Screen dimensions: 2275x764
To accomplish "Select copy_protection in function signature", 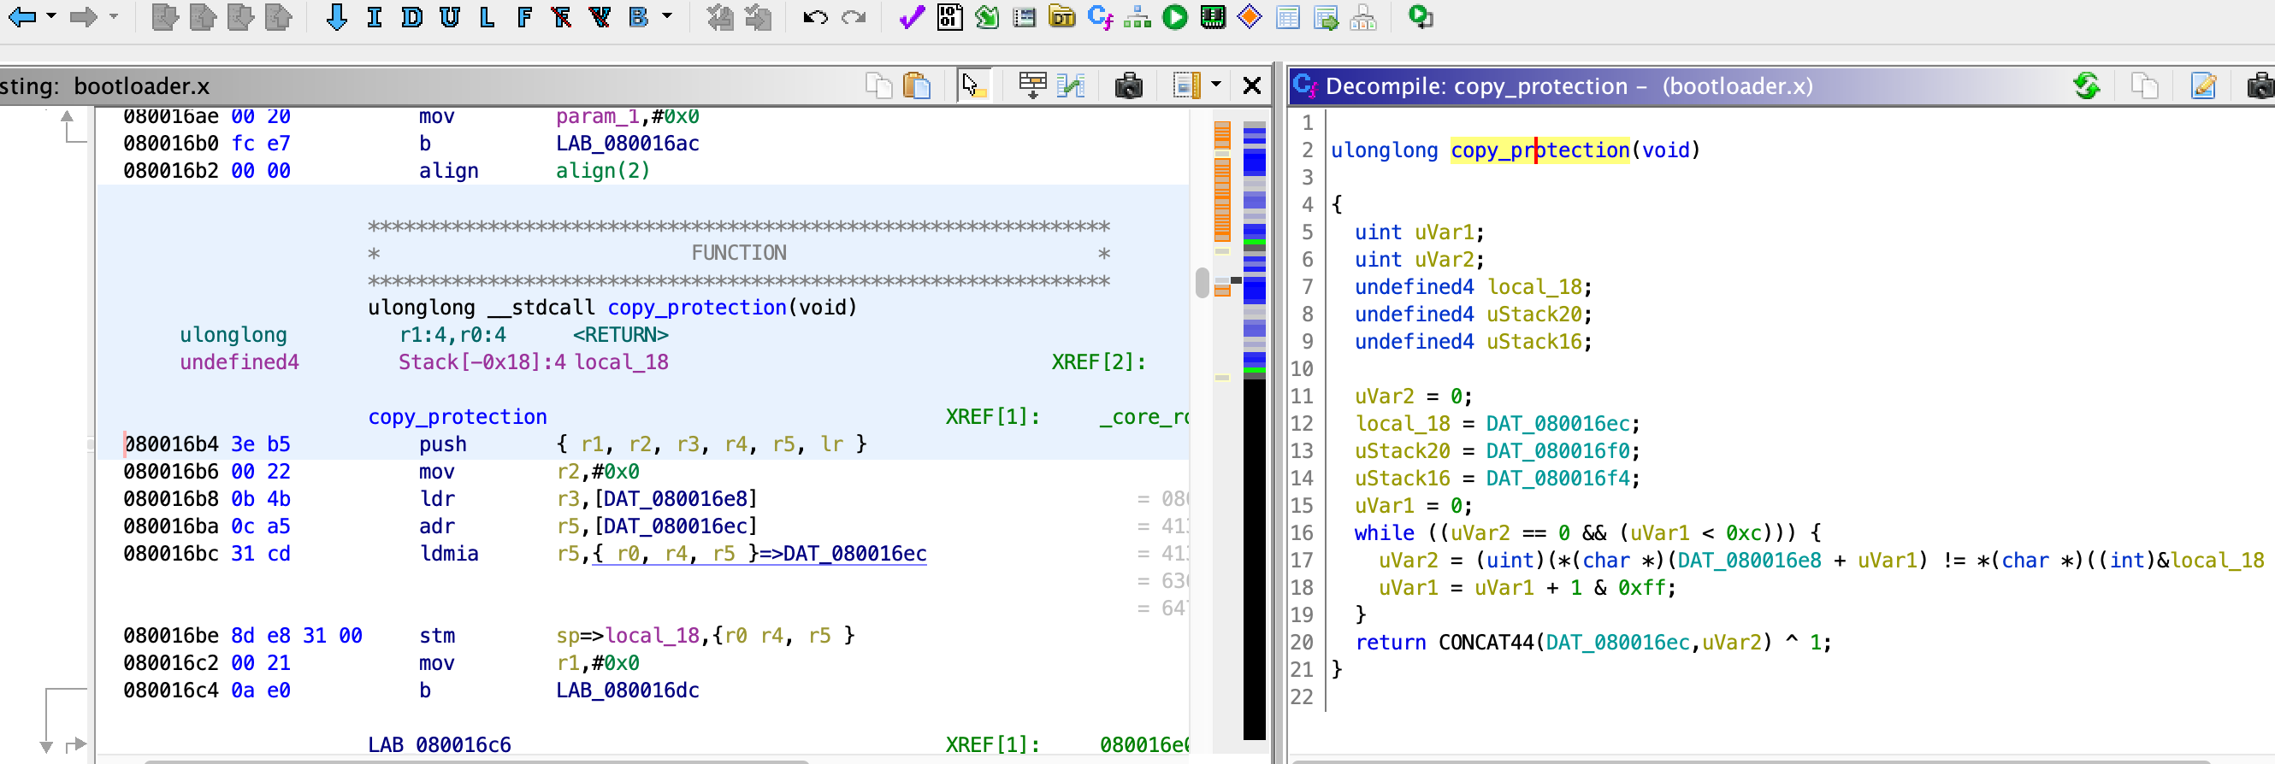I will tap(696, 307).
